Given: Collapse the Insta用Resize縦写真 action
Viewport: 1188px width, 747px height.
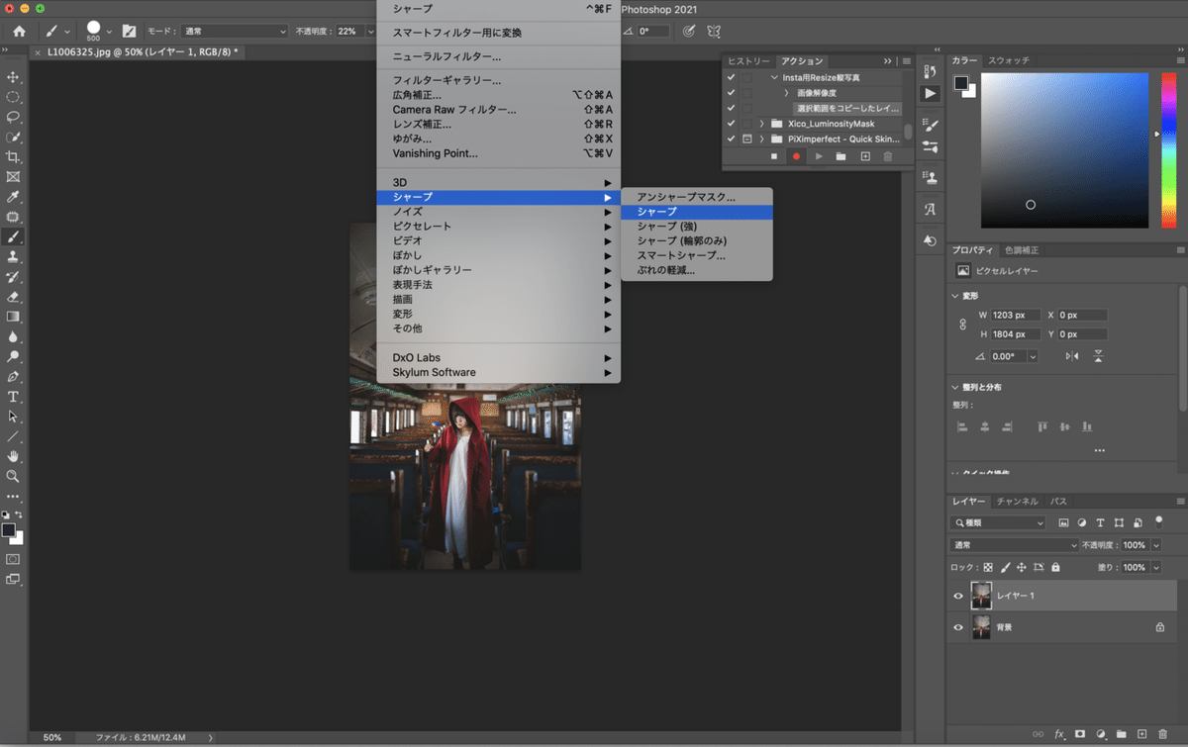Looking at the screenshot, I should 774,77.
